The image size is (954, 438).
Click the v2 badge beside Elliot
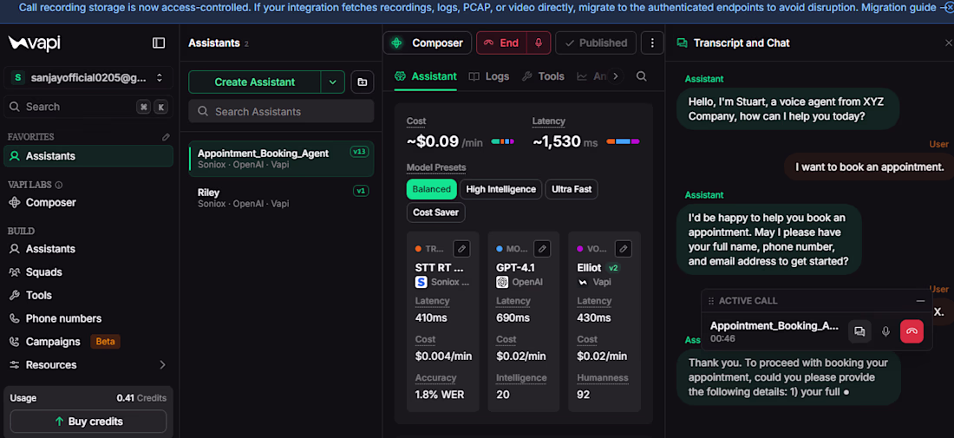coord(613,268)
